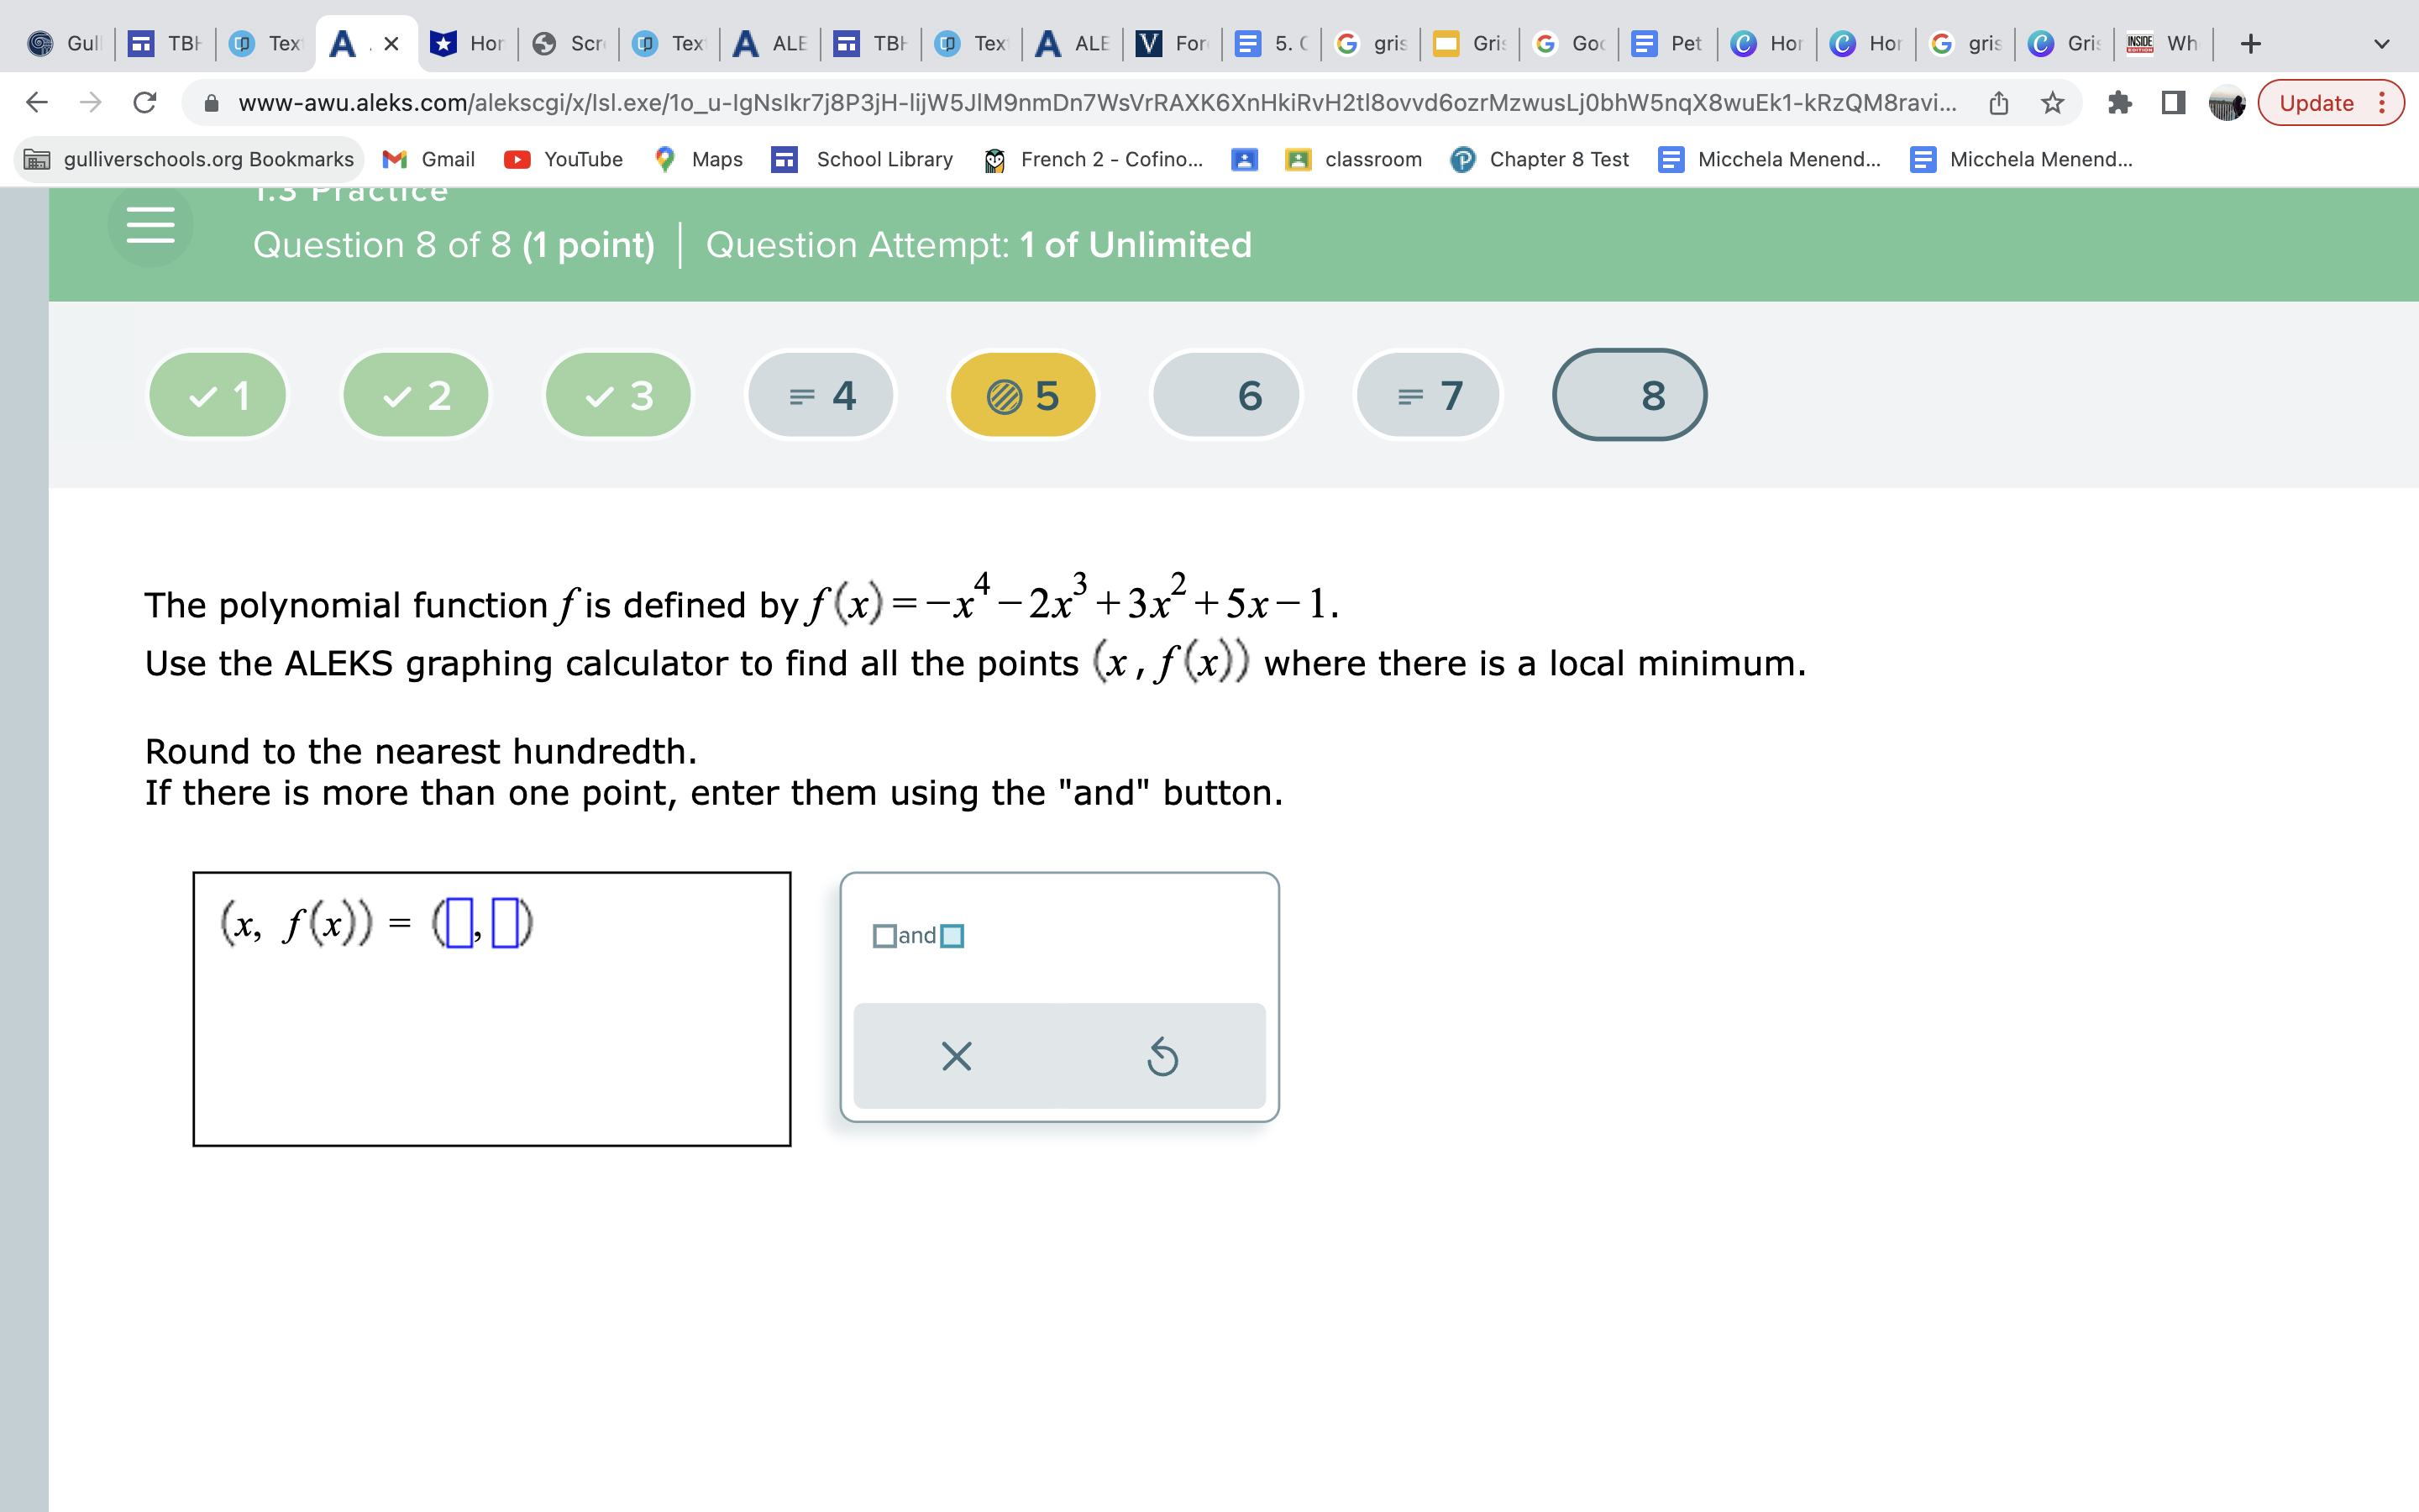Screen dimensions: 2419x1512
Task: Select question 7 bubble
Action: pyautogui.click(x=1429, y=396)
